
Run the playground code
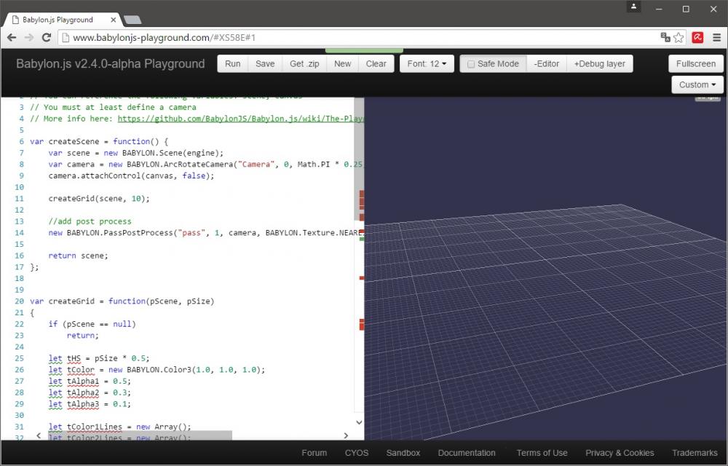[233, 63]
